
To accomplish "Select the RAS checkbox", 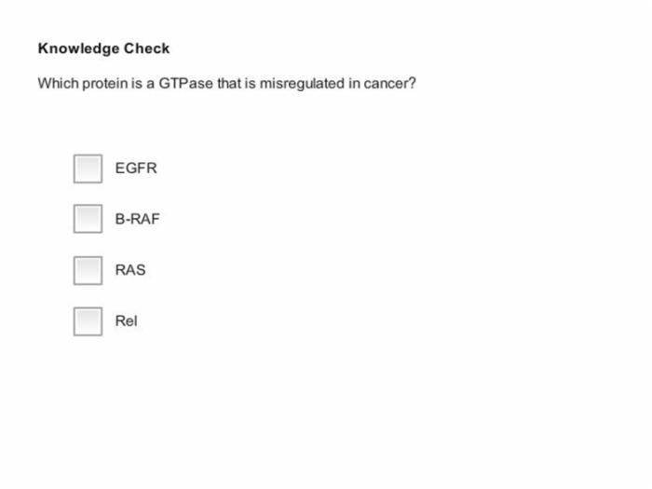I will click(88, 270).
